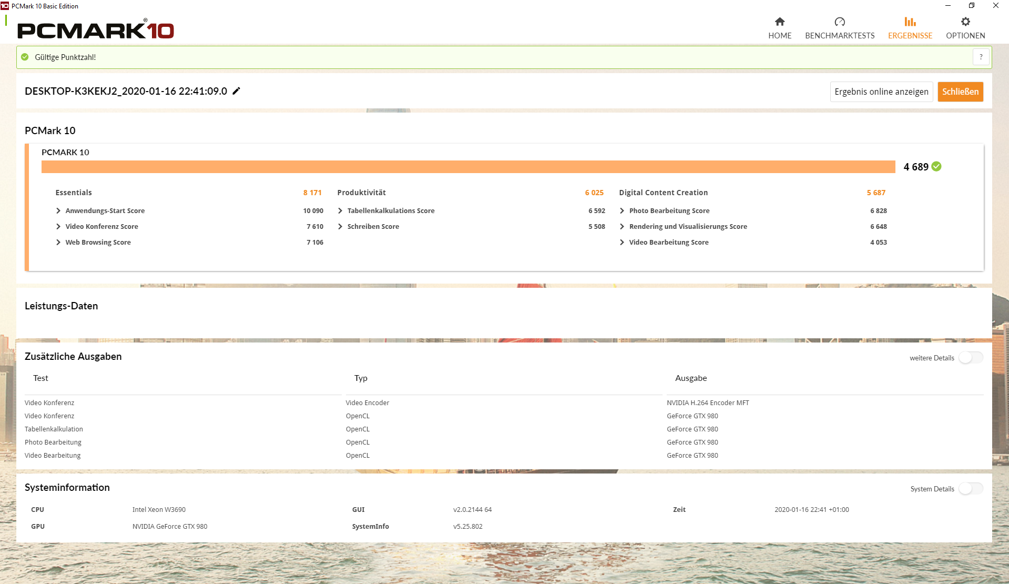Click the Leistungs-Daten section heading

tap(61, 306)
